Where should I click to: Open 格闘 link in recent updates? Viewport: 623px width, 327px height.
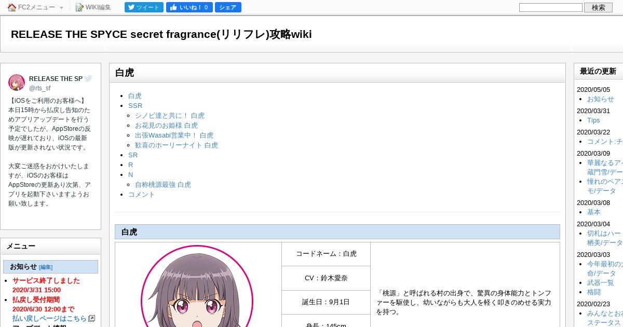click(x=594, y=293)
